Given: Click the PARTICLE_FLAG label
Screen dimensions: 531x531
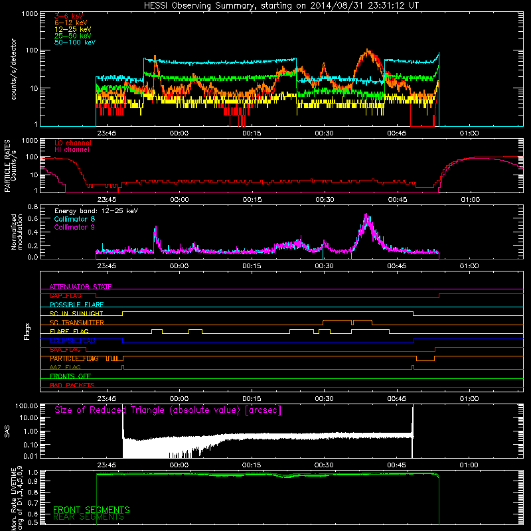Looking at the screenshot, I should point(74,358).
